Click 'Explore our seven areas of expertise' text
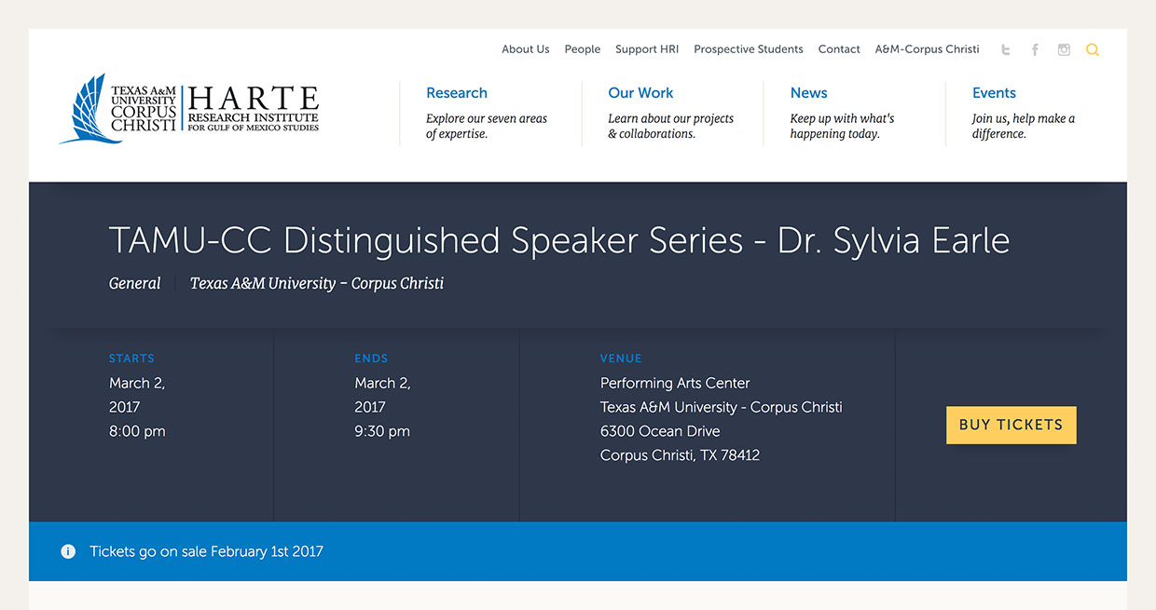Image resolution: width=1156 pixels, height=610 pixels. coord(487,126)
